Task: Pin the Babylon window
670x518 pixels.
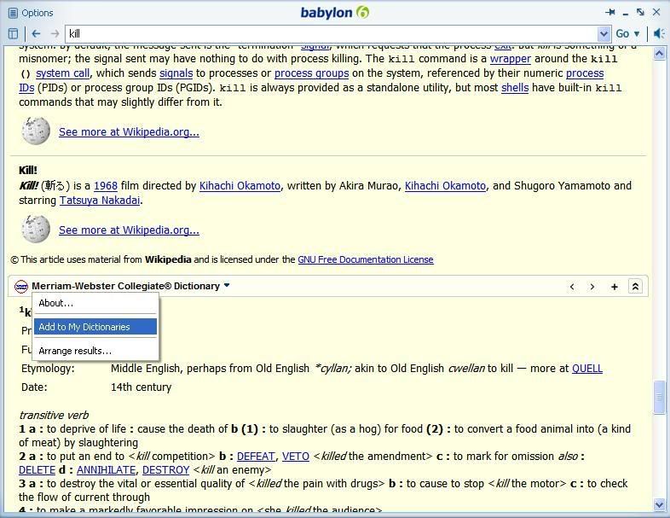Action: [609, 12]
